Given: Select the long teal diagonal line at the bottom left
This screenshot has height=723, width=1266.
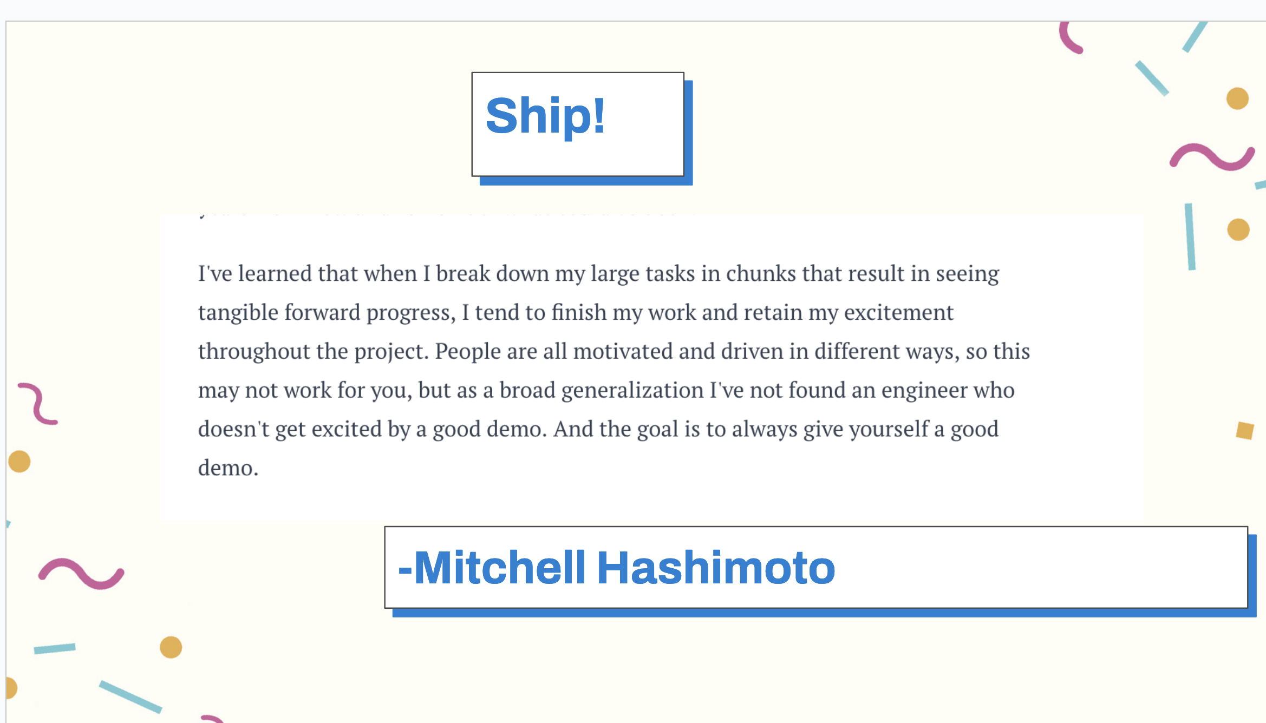Looking at the screenshot, I should coord(130,697).
